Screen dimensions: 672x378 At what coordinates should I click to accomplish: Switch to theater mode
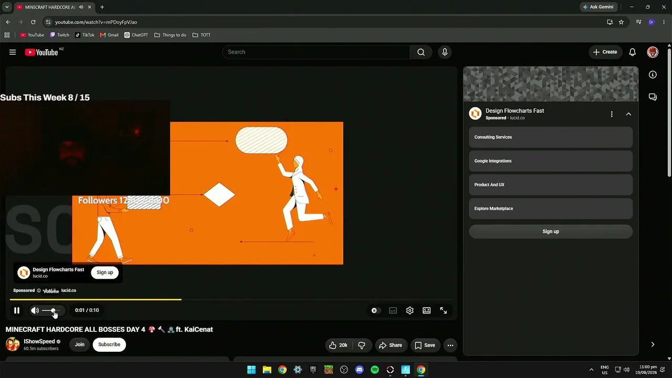point(427,310)
